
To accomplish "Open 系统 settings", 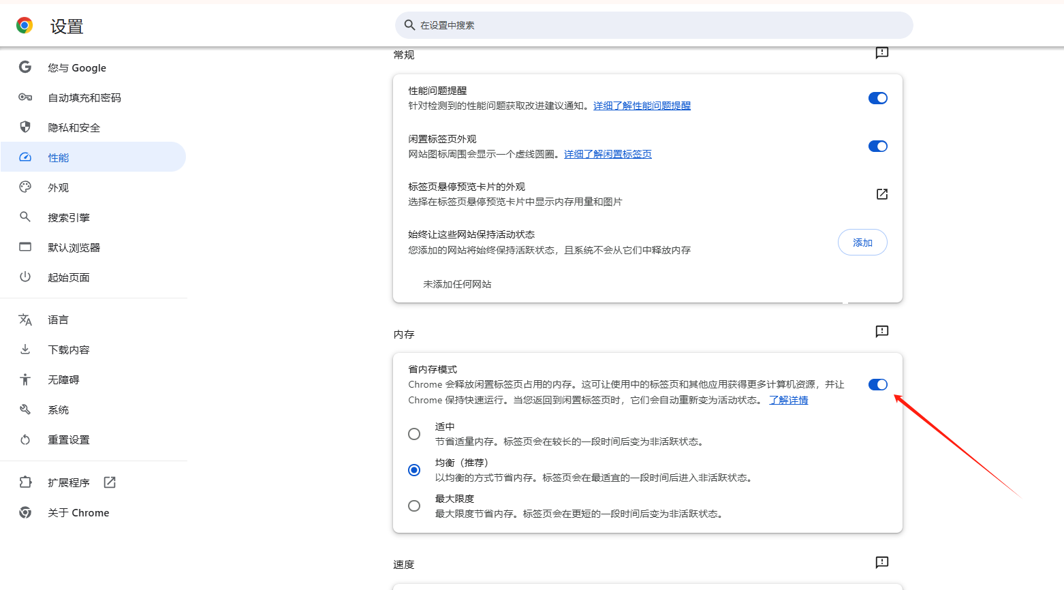I will point(93,409).
